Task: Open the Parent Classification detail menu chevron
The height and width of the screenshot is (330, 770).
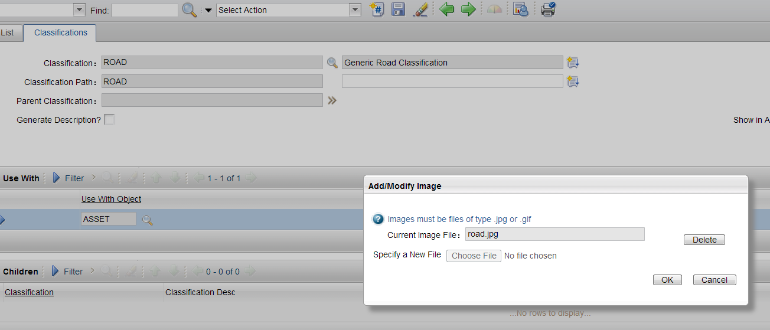Action: coord(332,101)
